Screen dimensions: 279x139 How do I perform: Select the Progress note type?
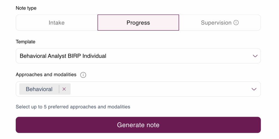point(138,23)
